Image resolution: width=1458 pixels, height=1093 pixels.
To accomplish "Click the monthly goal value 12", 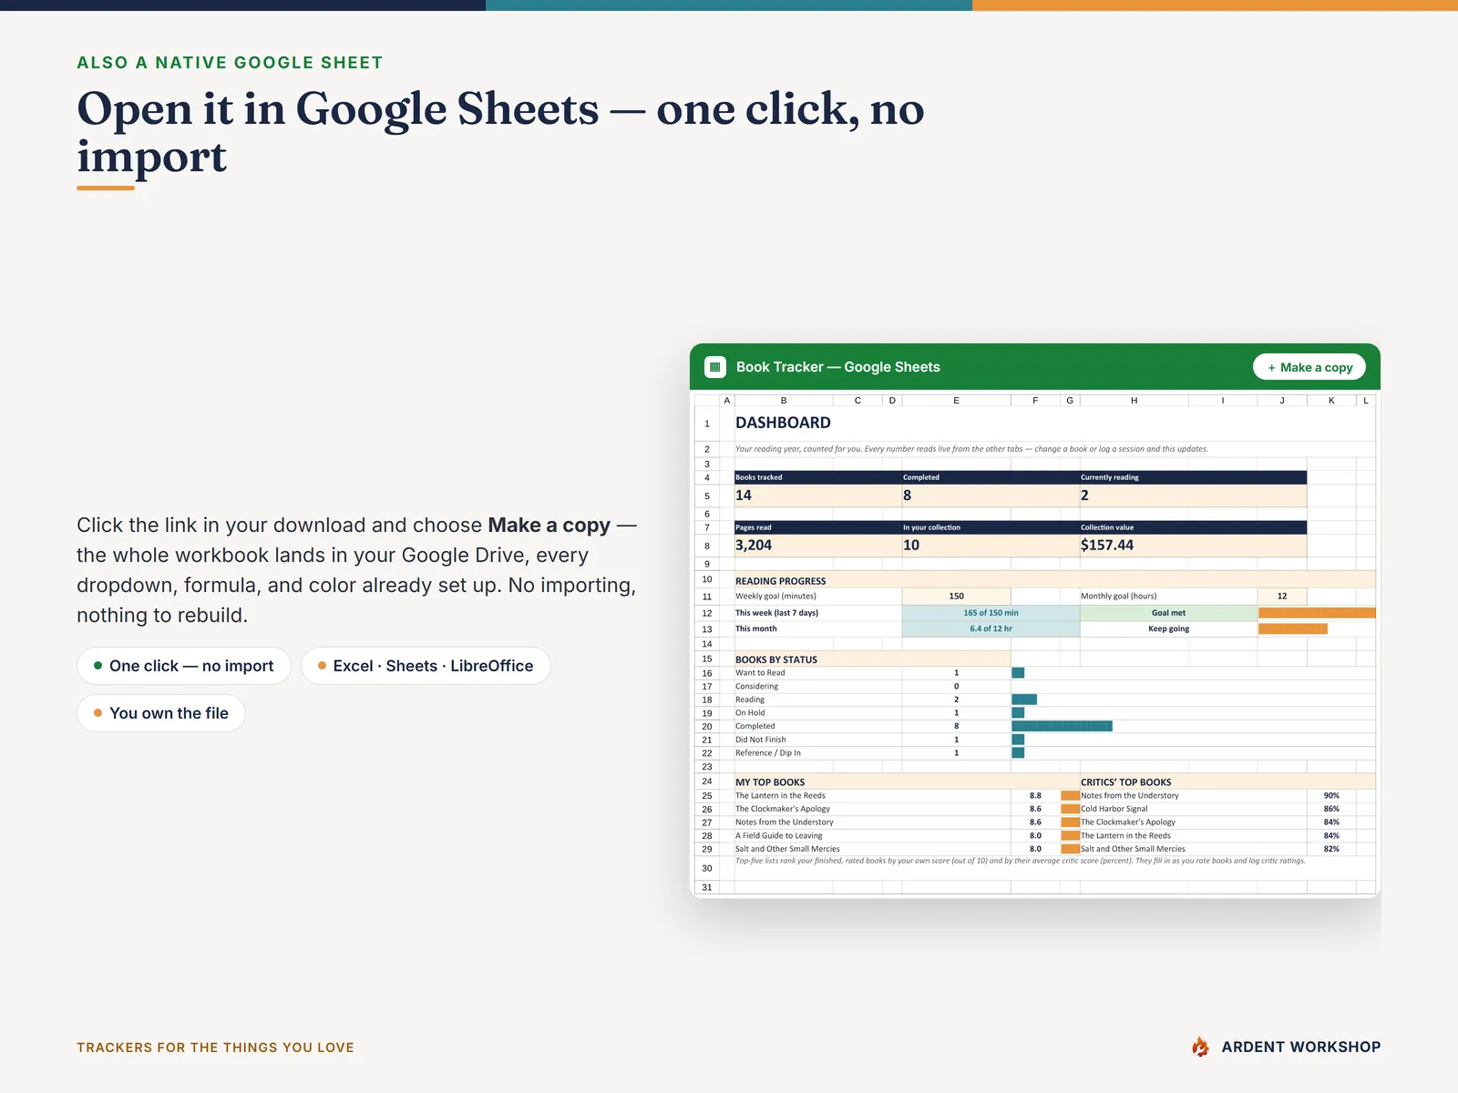I will pos(1281,597).
